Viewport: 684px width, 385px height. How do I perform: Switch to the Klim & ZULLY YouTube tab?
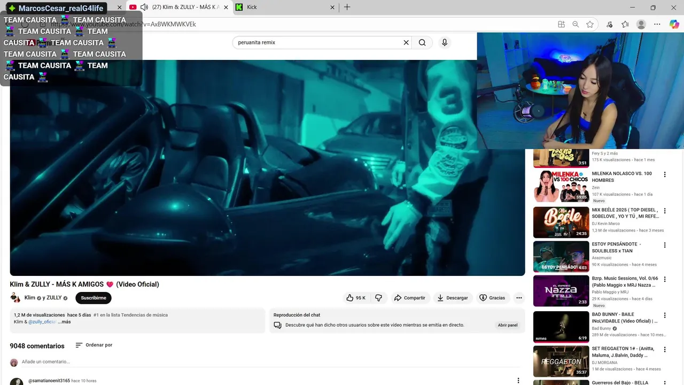[x=179, y=7]
